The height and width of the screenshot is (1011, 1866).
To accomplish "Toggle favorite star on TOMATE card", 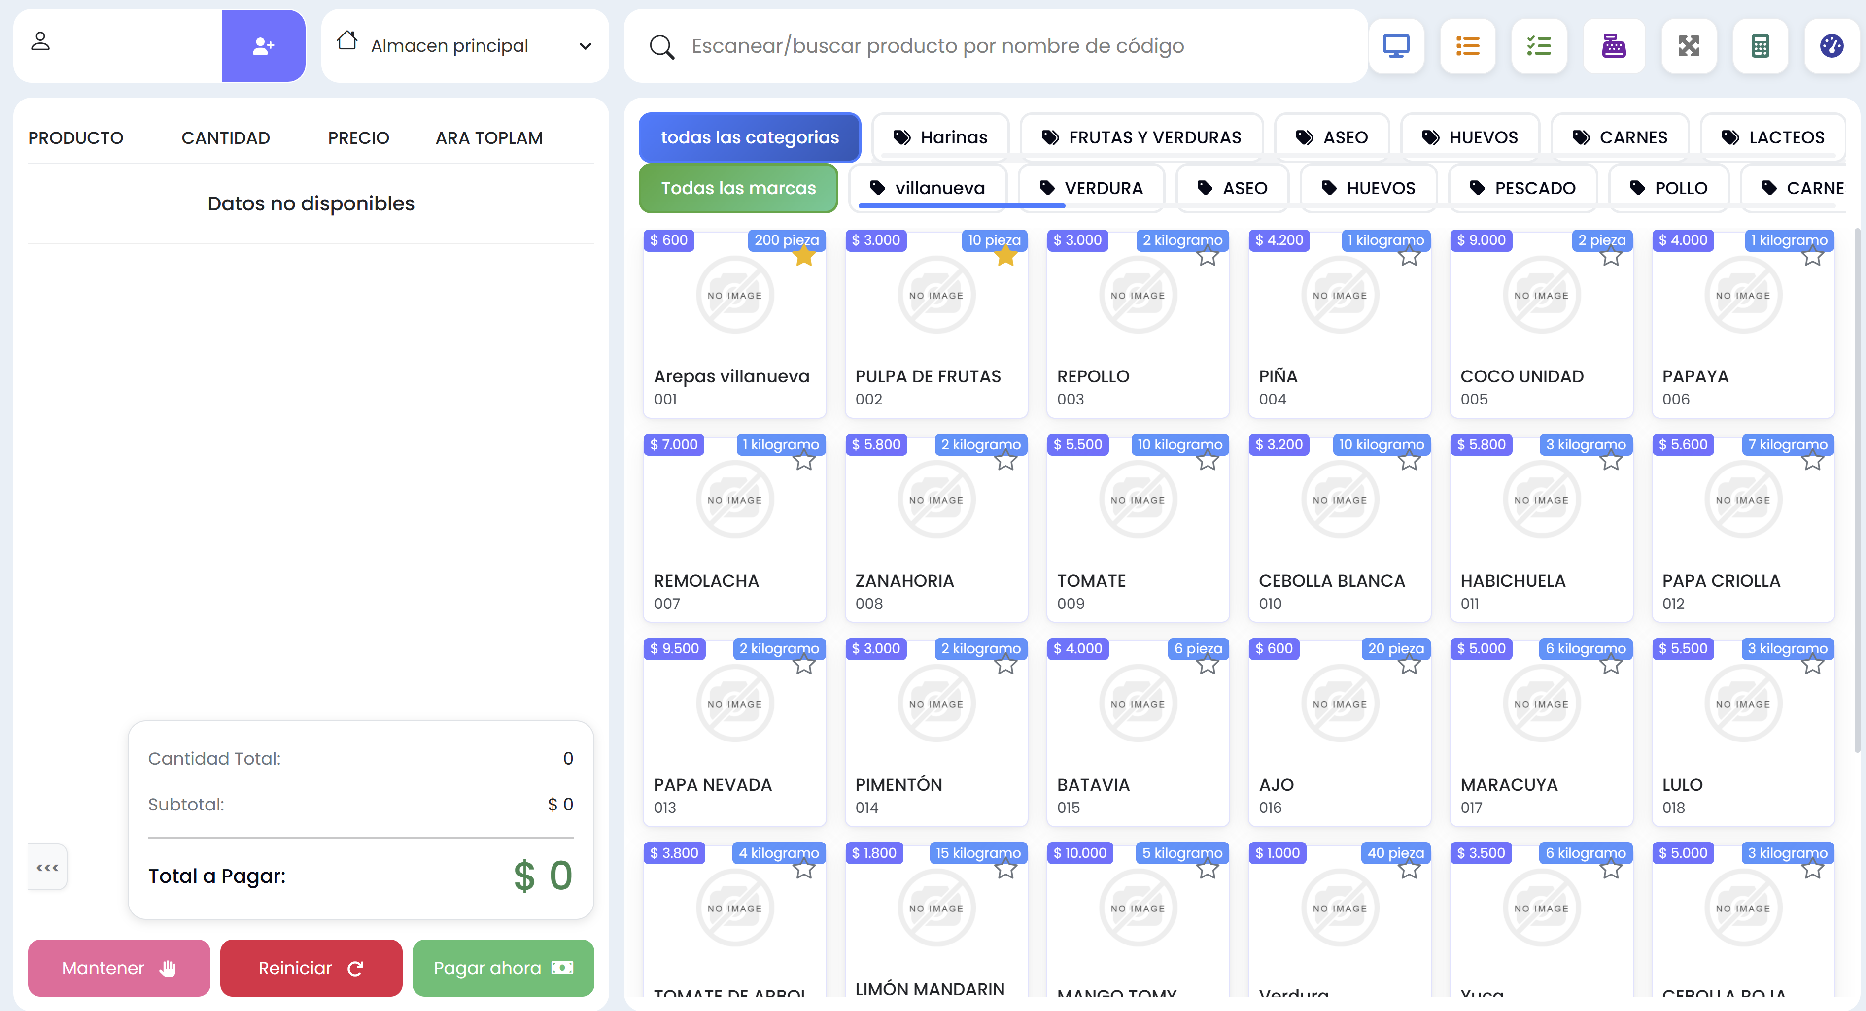I will (1208, 461).
